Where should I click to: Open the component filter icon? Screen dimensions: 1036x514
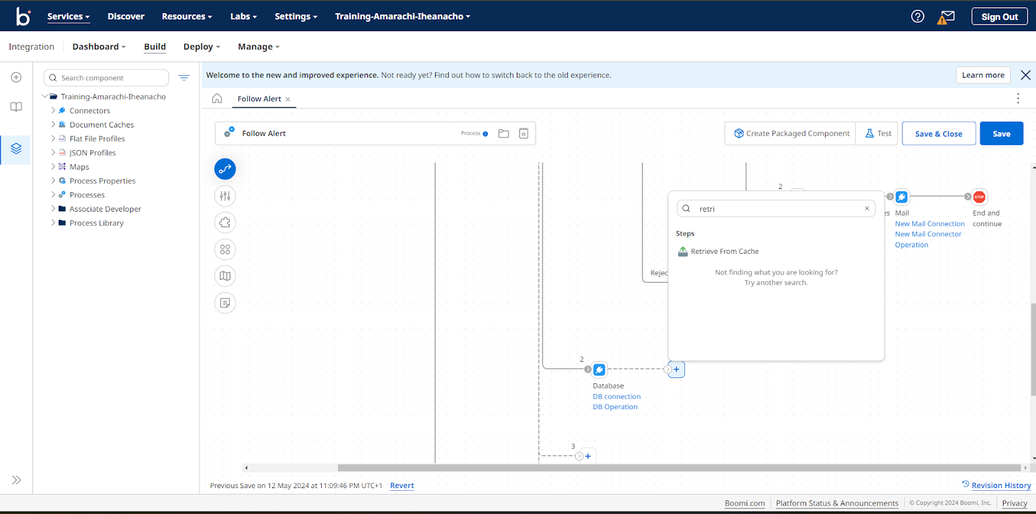click(x=184, y=78)
